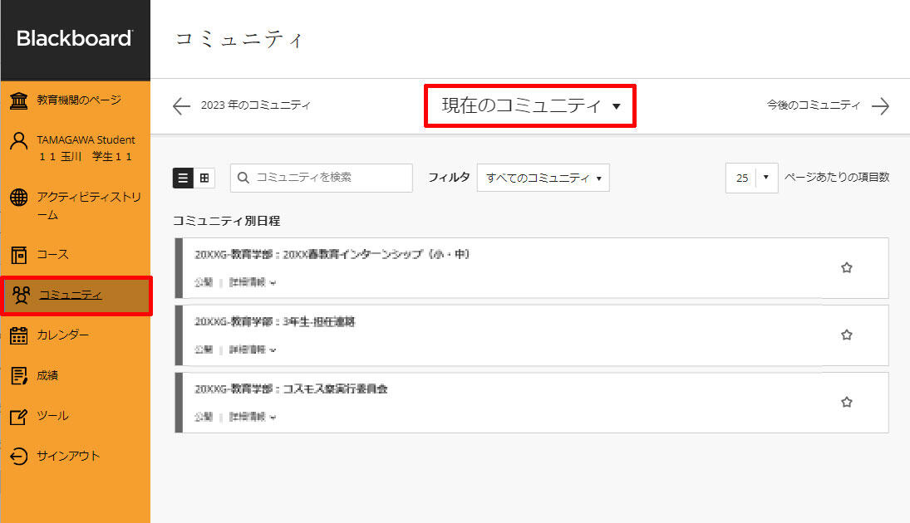Screen dimensions: 910x523
Task: Open the 25 items per page dropdown
Action: click(x=751, y=178)
